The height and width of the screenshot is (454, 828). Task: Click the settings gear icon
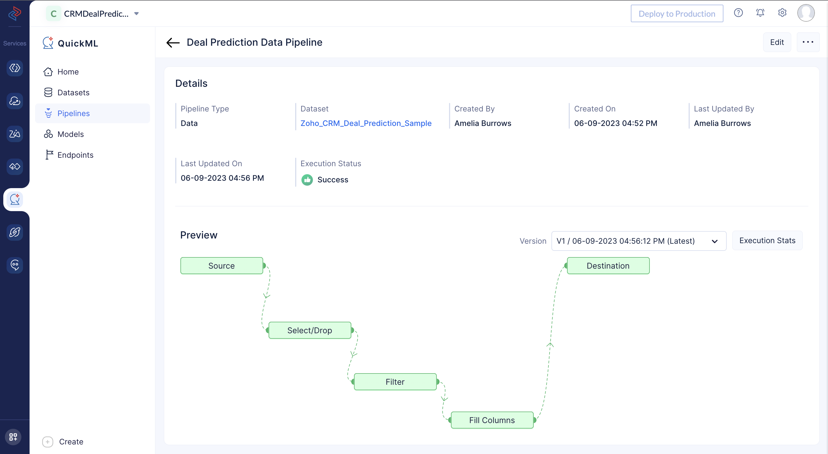pyautogui.click(x=782, y=14)
